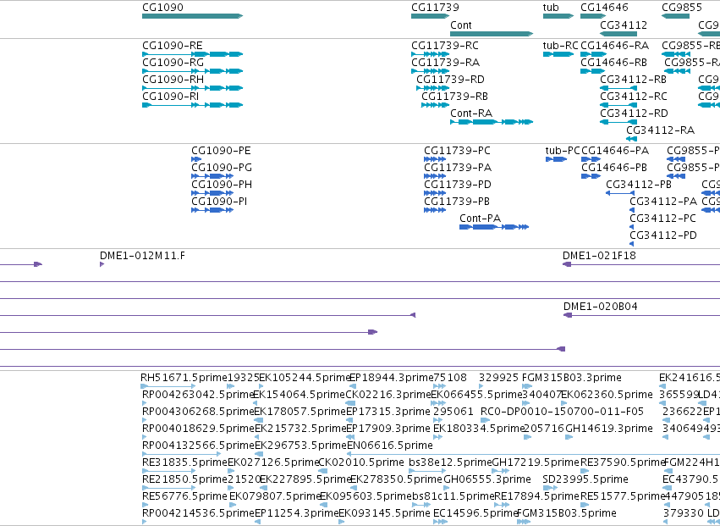Select transcript CG1090-RE label

(x=173, y=46)
